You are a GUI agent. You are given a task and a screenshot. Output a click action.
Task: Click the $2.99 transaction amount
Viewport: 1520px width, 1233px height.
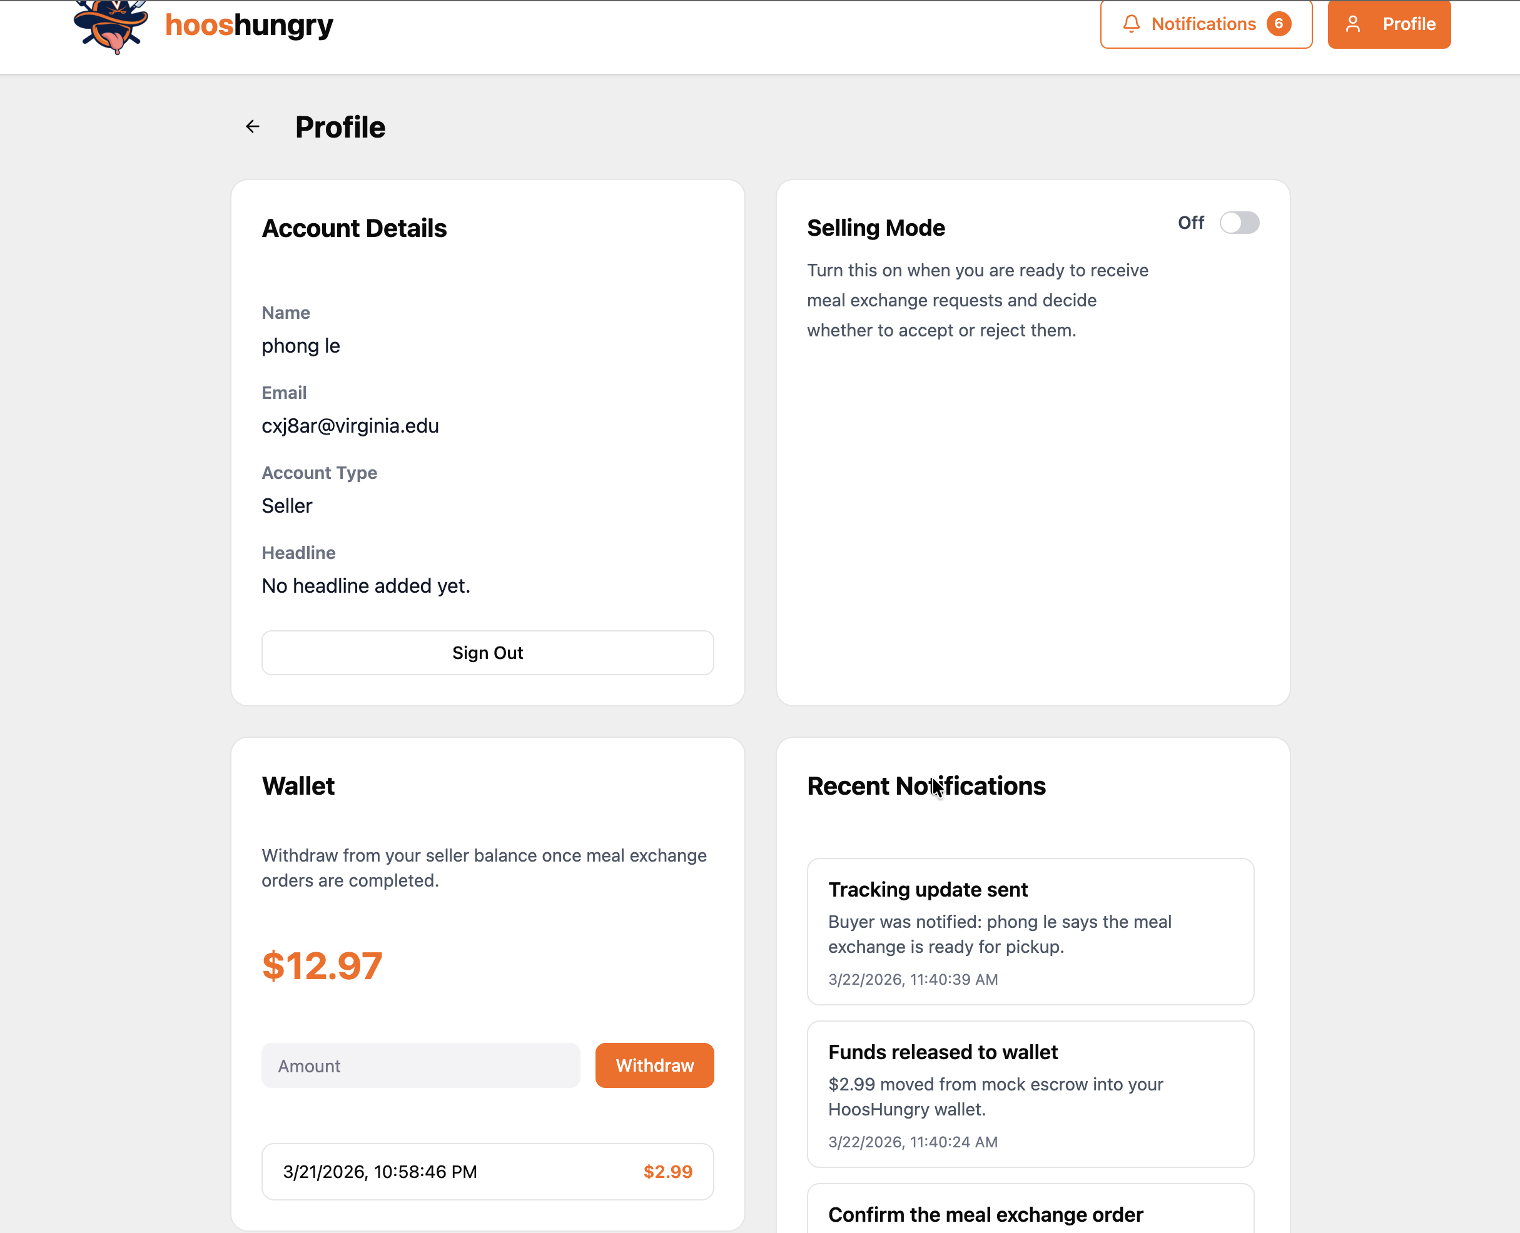coord(667,1171)
